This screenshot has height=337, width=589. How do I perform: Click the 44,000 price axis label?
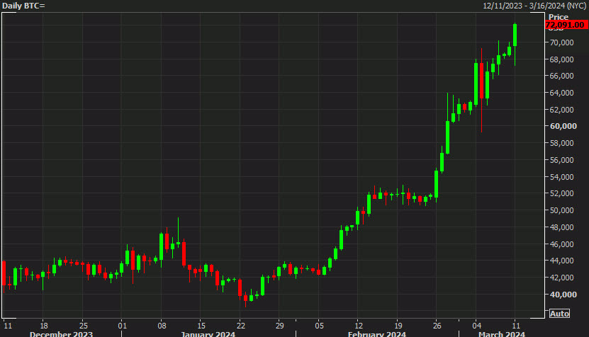561,261
